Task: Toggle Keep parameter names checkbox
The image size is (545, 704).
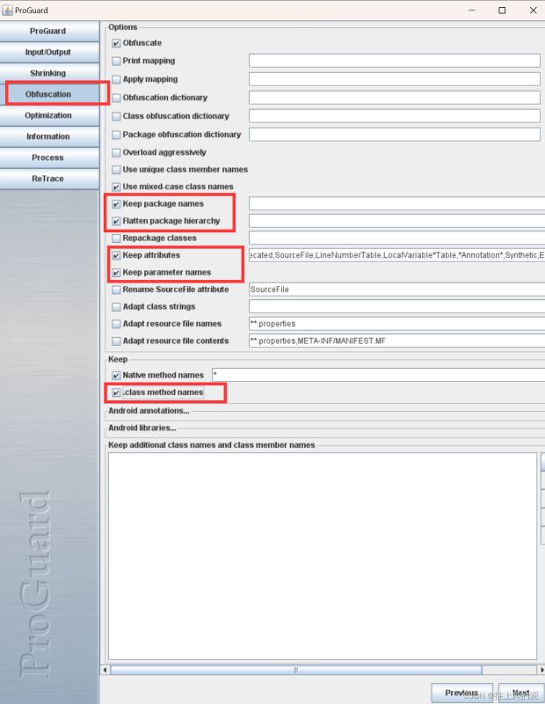Action: 116,273
